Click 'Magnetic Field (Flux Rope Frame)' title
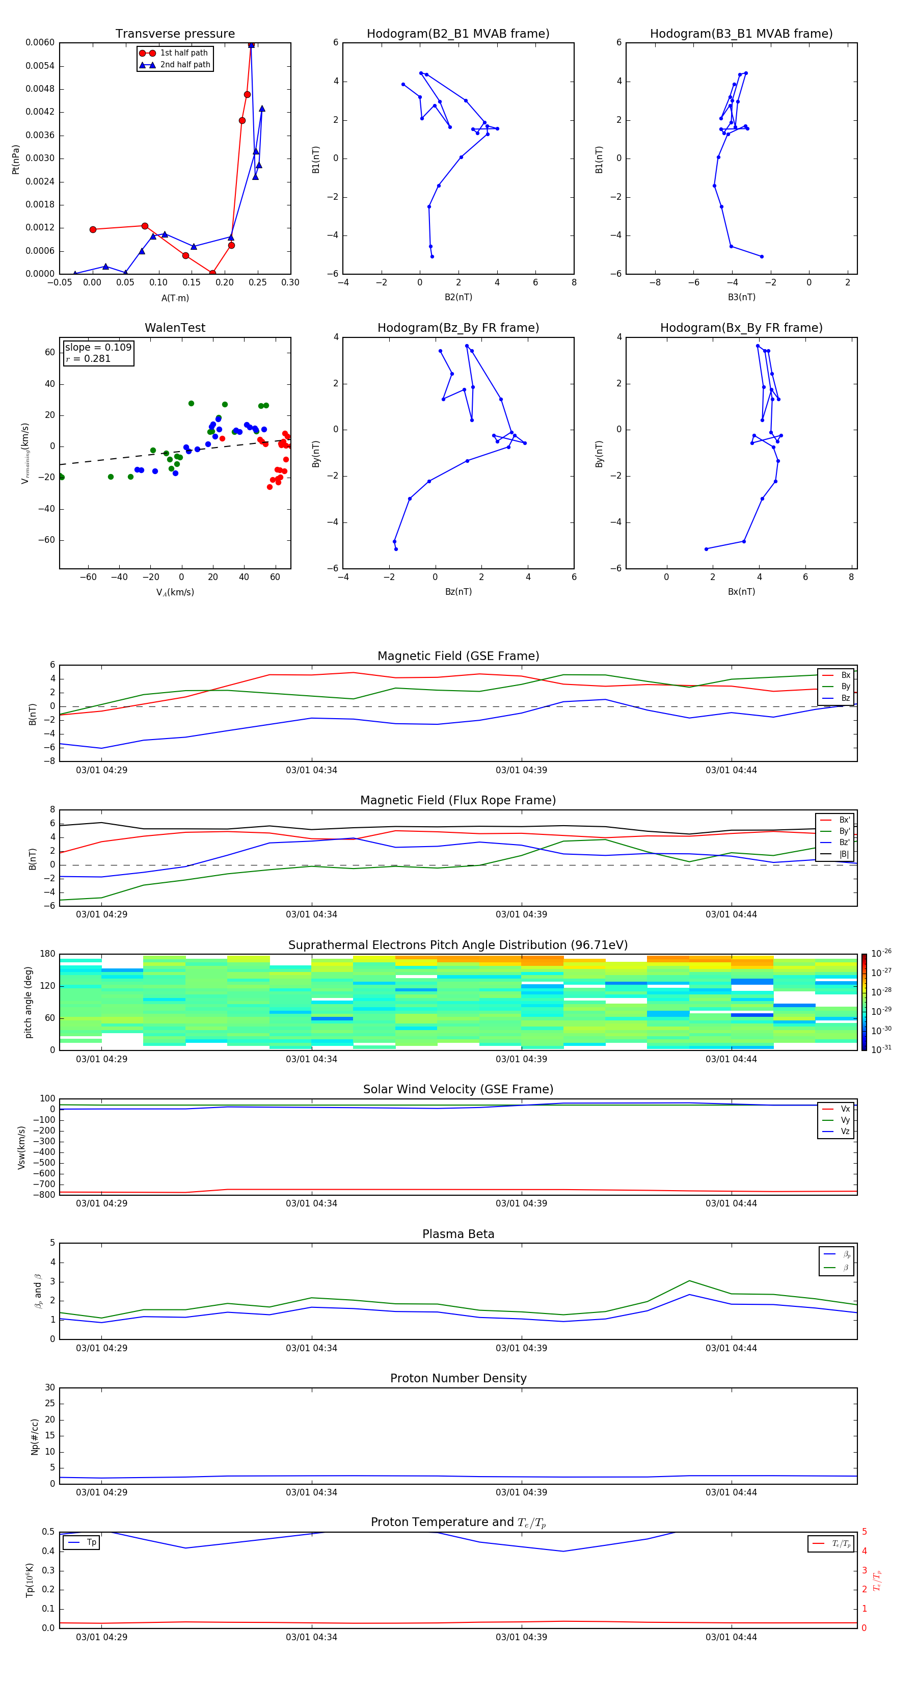 [458, 801]
